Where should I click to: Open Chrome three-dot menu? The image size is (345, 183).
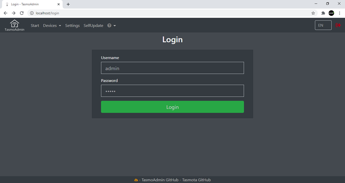(339, 13)
